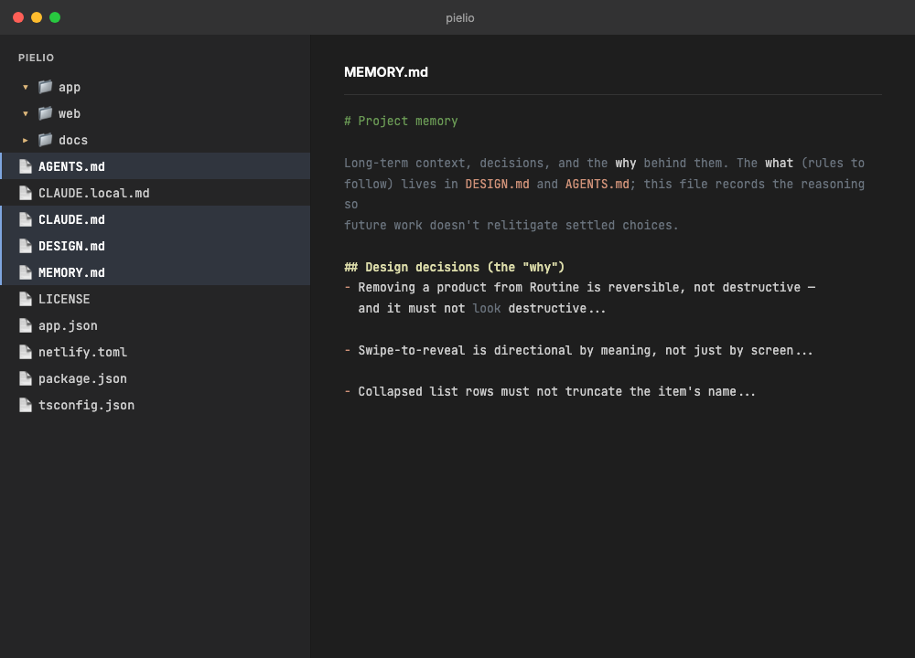Click the MEMORY.md document title
This screenshot has width=915, height=658.
386,72
